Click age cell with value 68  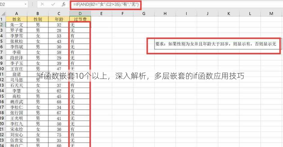[59, 102]
